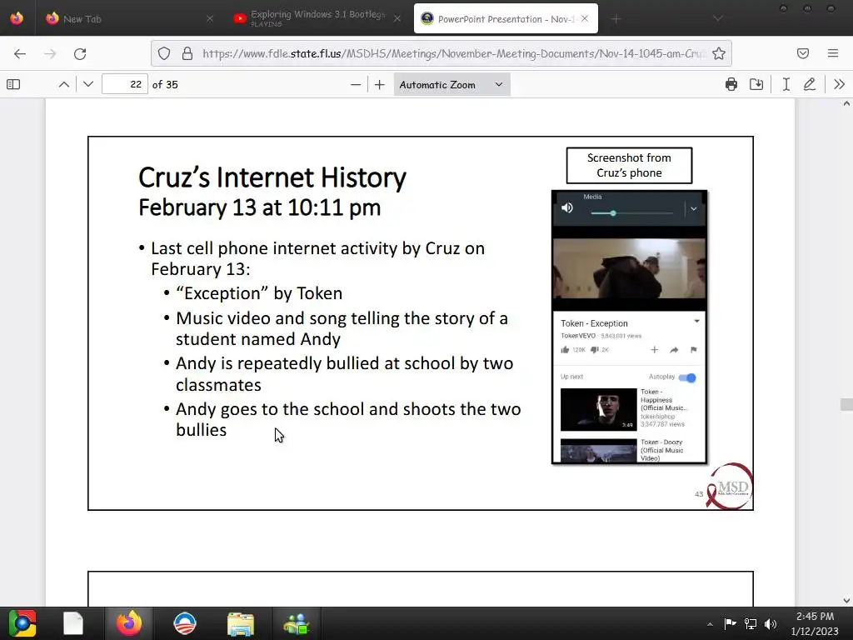
Task: Click the clock showing 2:45 PM
Action: (x=815, y=616)
